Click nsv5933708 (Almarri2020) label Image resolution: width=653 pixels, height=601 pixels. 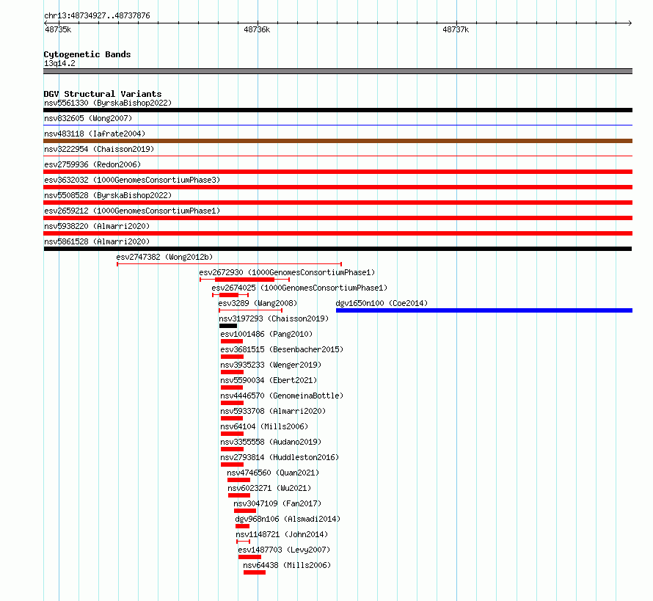pos(273,411)
